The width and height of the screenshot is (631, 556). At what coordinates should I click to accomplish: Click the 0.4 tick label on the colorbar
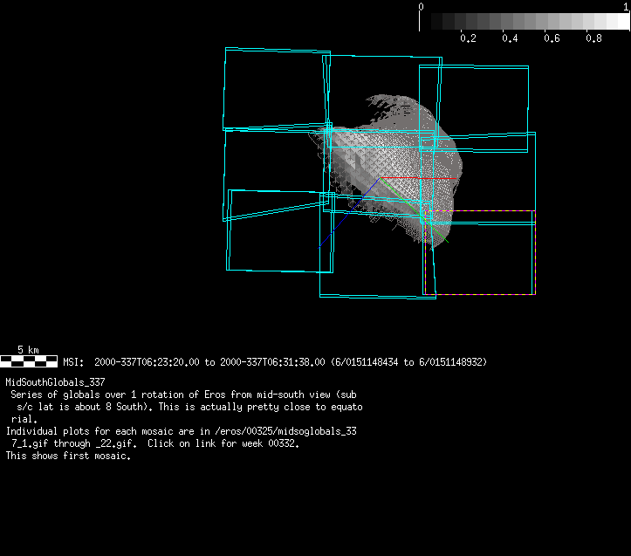tap(510, 38)
